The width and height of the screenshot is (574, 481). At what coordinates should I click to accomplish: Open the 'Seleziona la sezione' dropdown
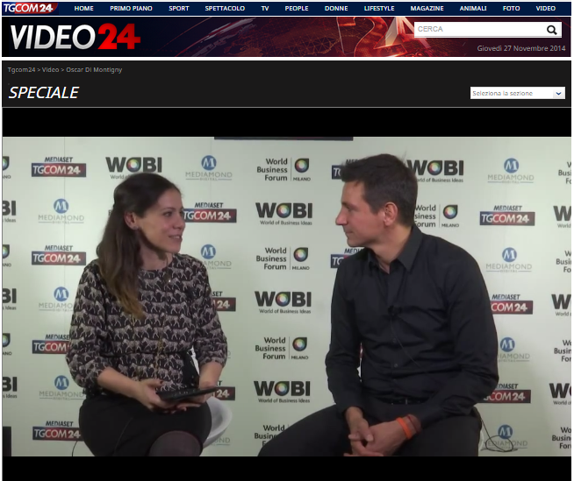point(517,93)
